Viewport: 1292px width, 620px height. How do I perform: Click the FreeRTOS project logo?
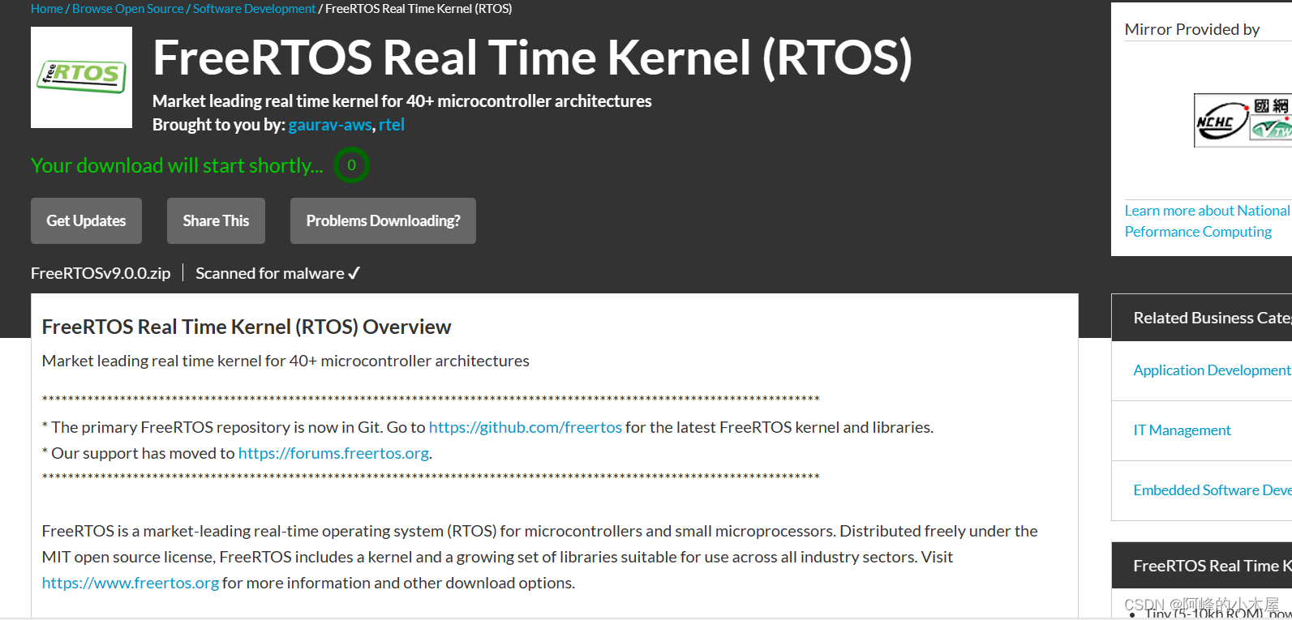(x=81, y=77)
